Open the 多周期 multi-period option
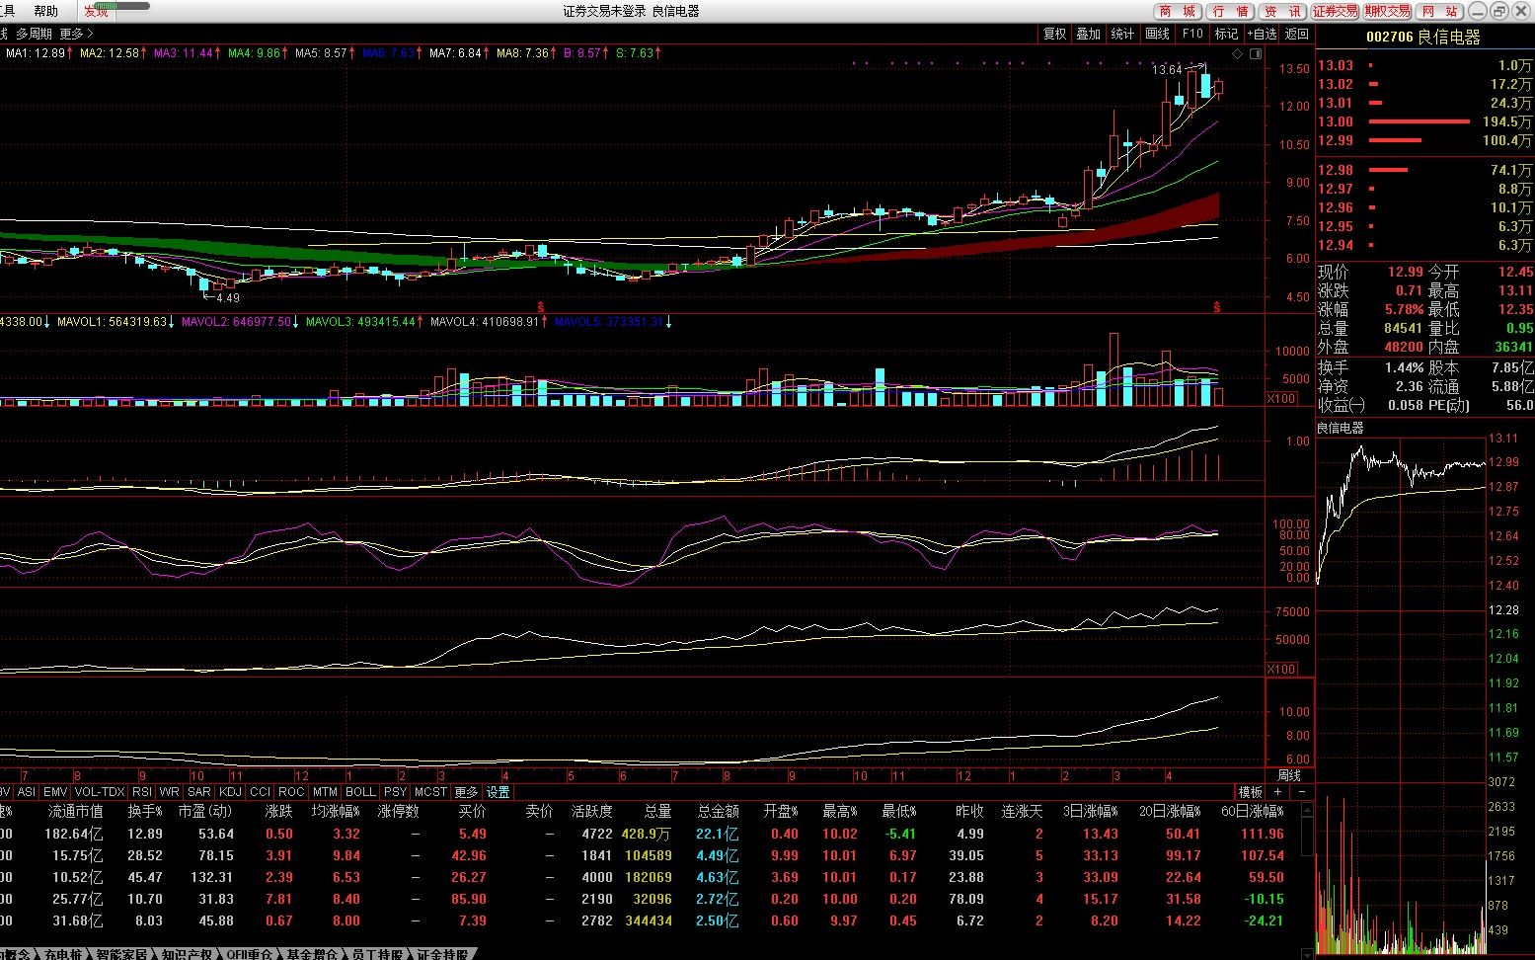The height and width of the screenshot is (960, 1535). pos(34,34)
